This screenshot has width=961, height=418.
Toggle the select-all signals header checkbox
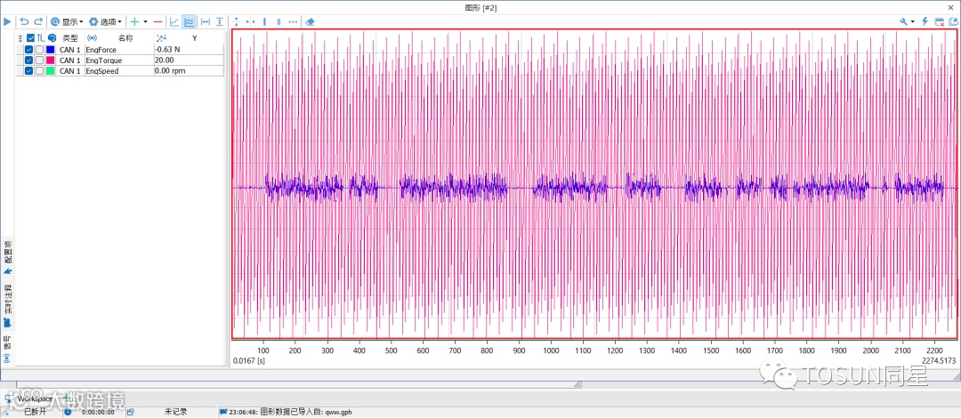(x=30, y=38)
